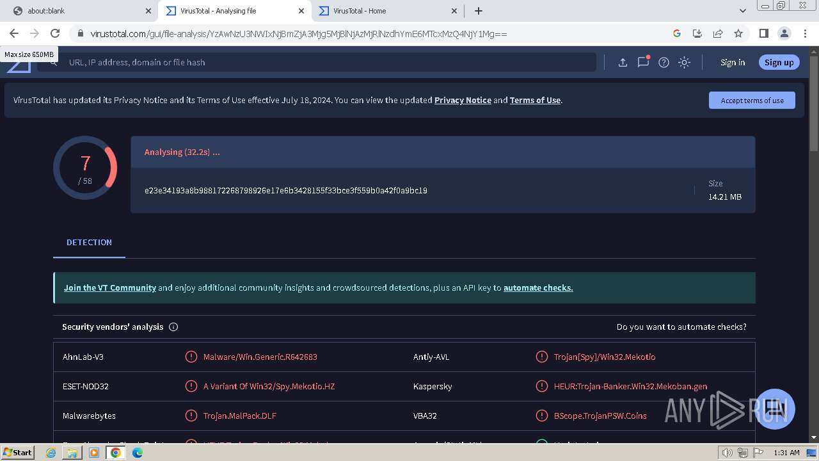Open Windows Start menu
The width and height of the screenshot is (819, 461).
coord(17,452)
